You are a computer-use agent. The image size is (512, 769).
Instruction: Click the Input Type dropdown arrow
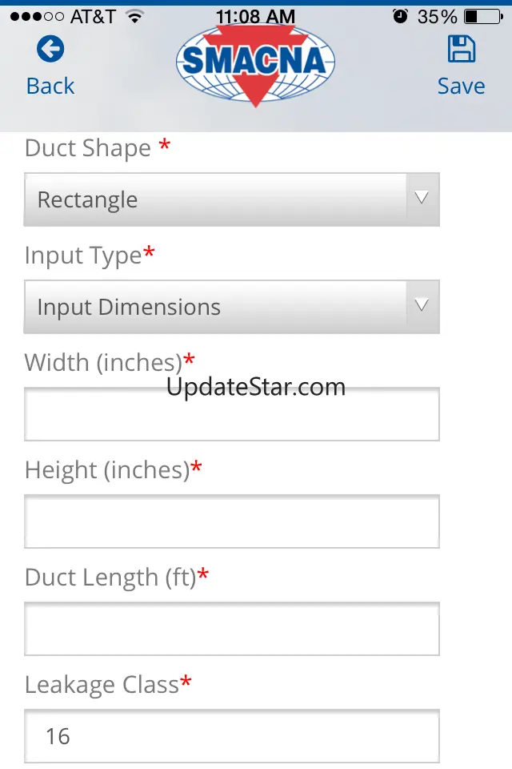tap(422, 306)
